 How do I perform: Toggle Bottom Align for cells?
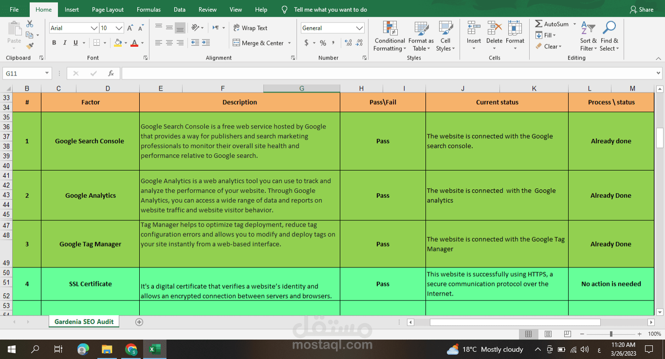pyautogui.click(x=180, y=28)
